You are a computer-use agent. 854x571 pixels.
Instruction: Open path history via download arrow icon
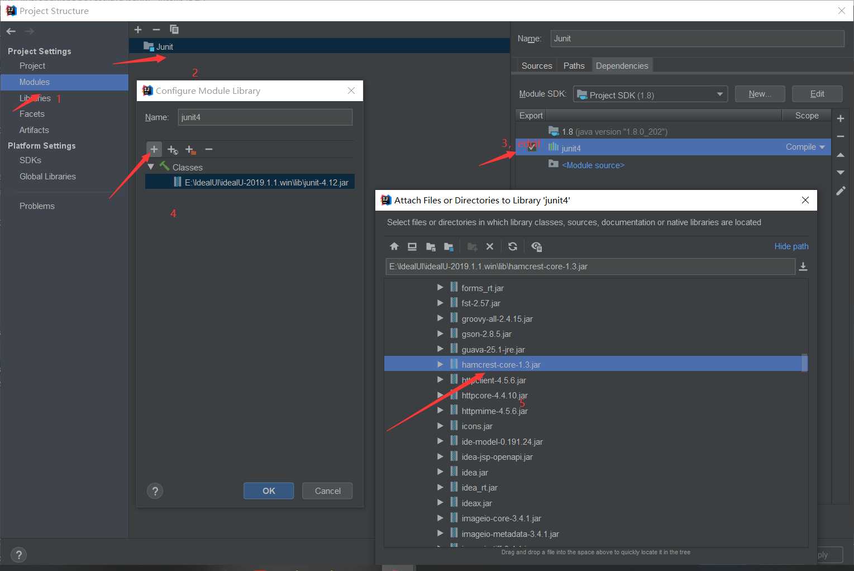click(x=803, y=267)
